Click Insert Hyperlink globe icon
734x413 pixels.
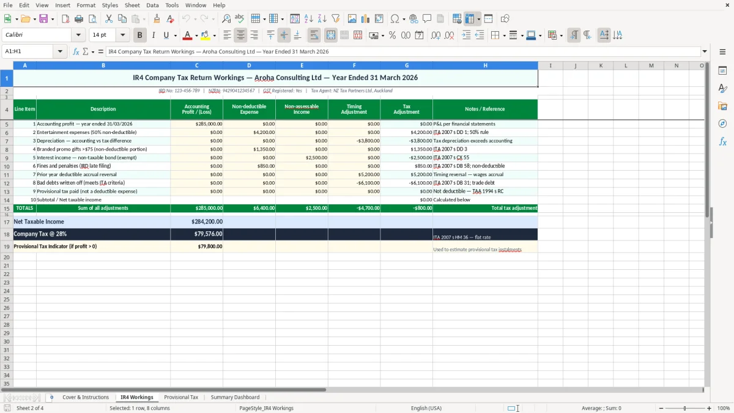point(413,19)
